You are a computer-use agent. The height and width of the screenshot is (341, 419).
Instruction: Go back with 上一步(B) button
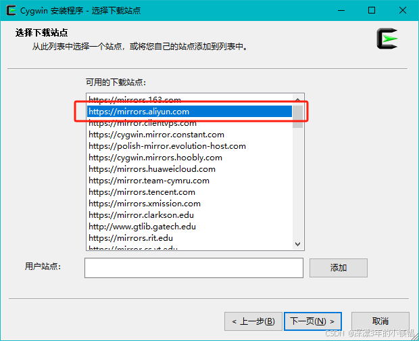tap(253, 321)
